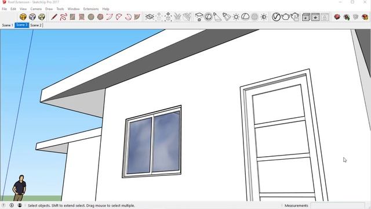371x209 pixels.
Task: Select Sandbox From Contours tool
Action: pos(150,17)
